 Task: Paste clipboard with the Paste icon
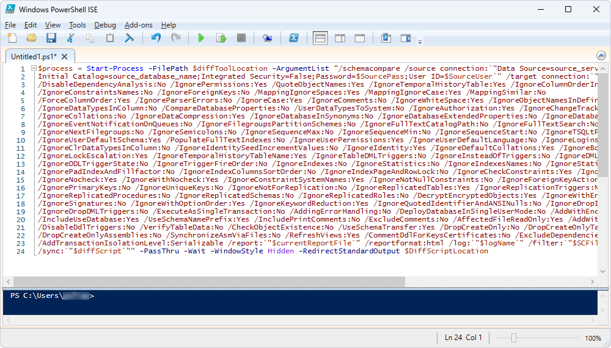point(110,38)
